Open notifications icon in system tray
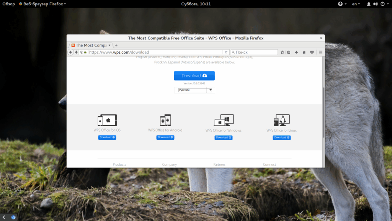The width and height of the screenshot is (392, 221). pos(369,4)
